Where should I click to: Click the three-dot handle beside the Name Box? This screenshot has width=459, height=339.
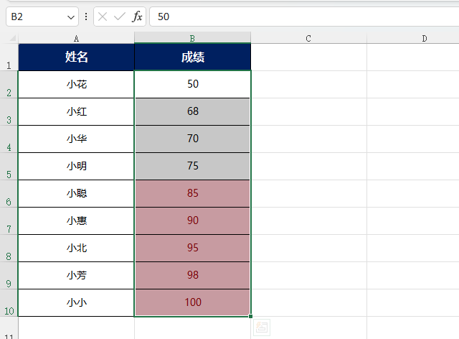point(86,17)
